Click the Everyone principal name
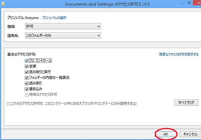The image size is (201, 140). point(32,18)
